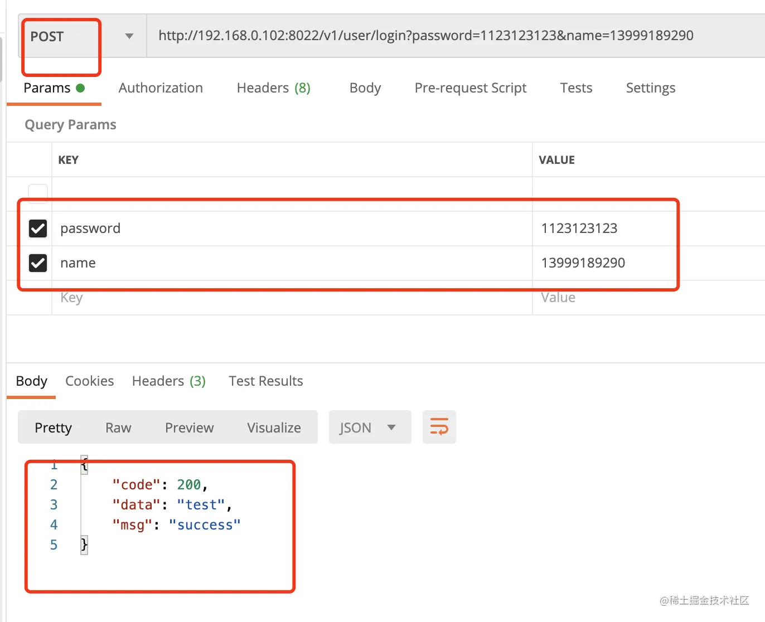This screenshot has width=765, height=622.
Task: Open Test Results tab
Action: (266, 381)
